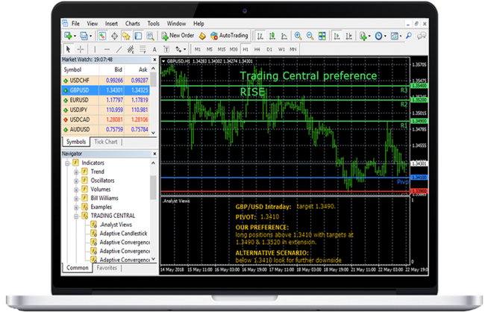Switch timeframe to M15
485x312 pixels.
pyautogui.click(x=222, y=49)
